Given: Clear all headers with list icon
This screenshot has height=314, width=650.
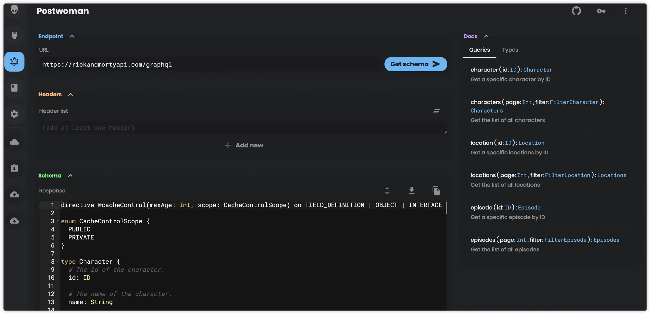Looking at the screenshot, I should click(436, 111).
